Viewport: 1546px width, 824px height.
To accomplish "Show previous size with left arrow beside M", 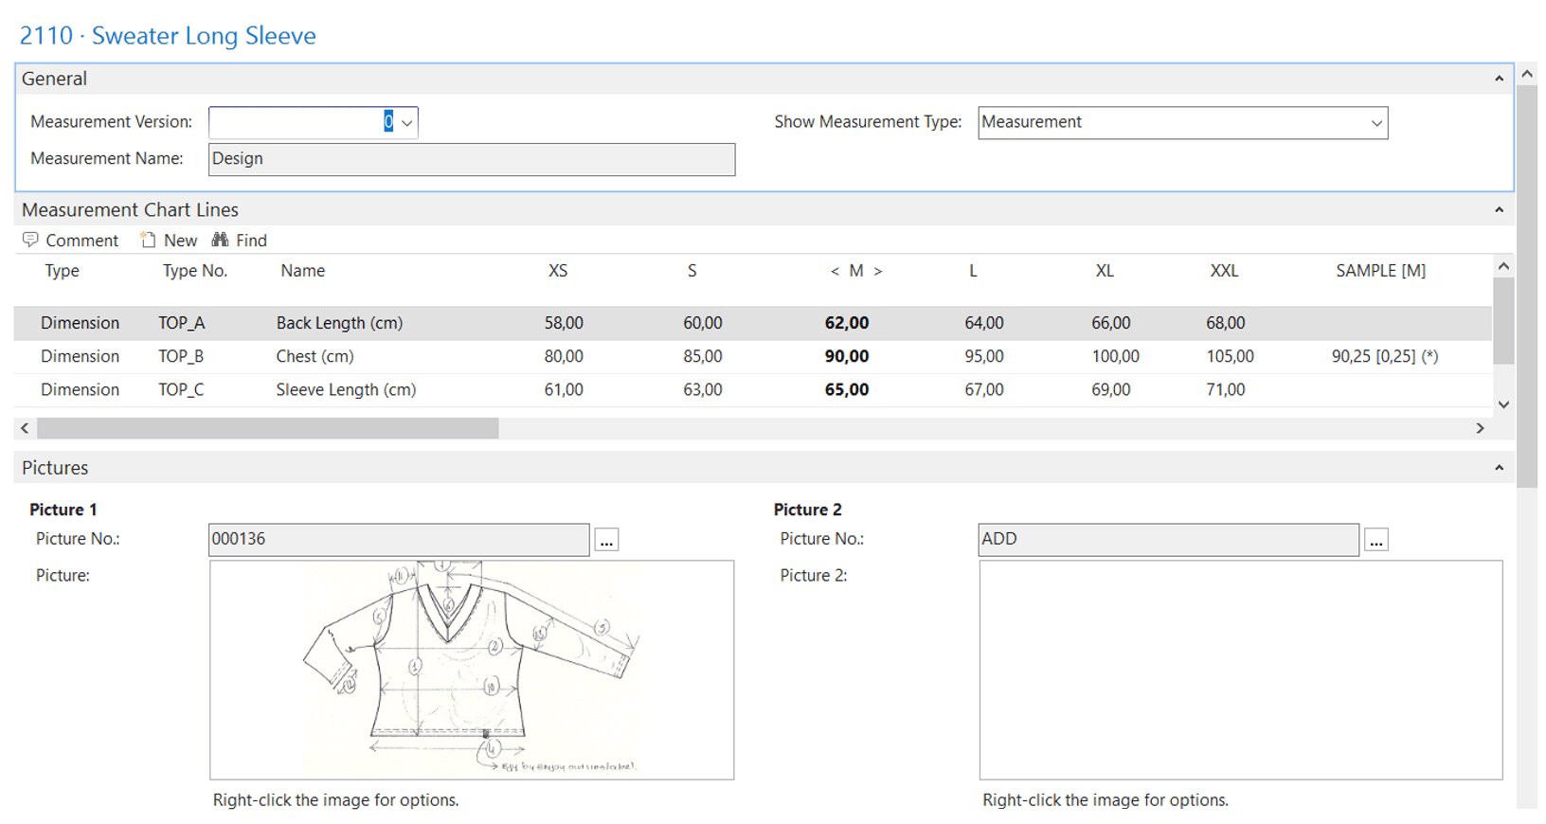I will click(835, 272).
